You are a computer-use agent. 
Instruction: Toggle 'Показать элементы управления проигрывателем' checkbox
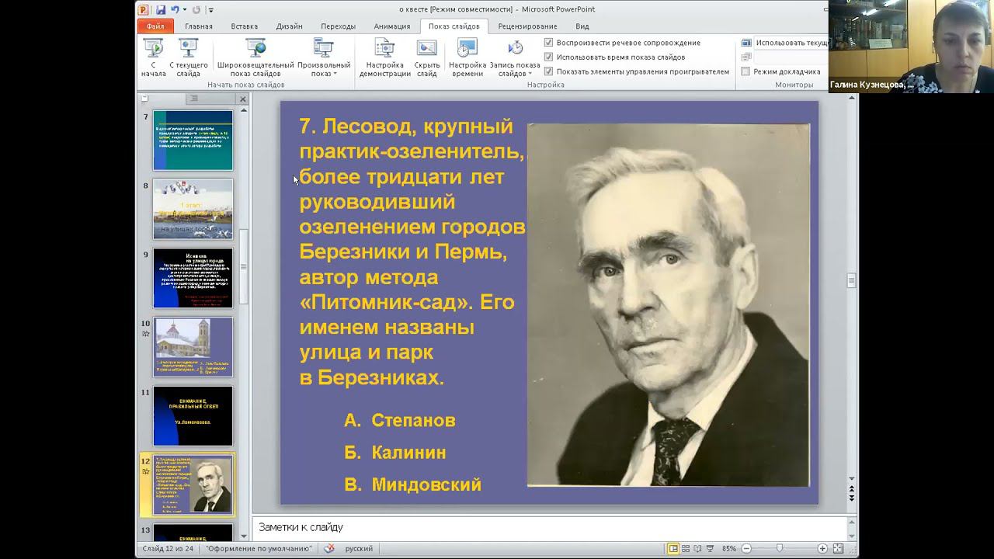(549, 71)
